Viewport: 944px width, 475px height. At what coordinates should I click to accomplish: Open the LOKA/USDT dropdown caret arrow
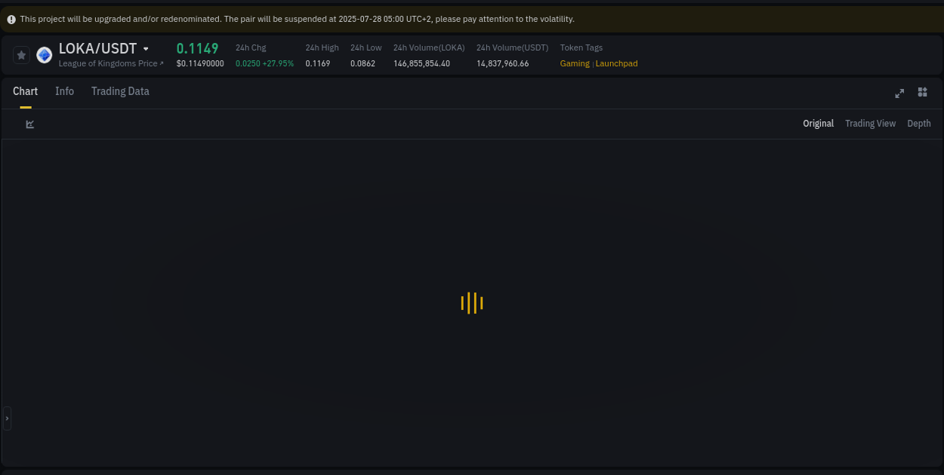point(146,48)
